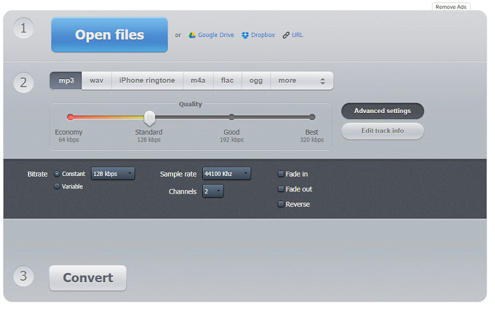Click the URL text link
Screen dimensions: 495x310
[298, 35]
